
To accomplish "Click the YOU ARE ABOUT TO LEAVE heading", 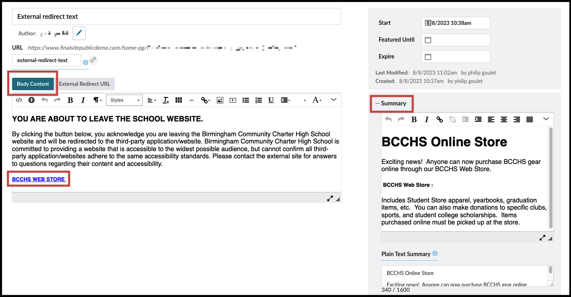I will pyautogui.click(x=108, y=119).
